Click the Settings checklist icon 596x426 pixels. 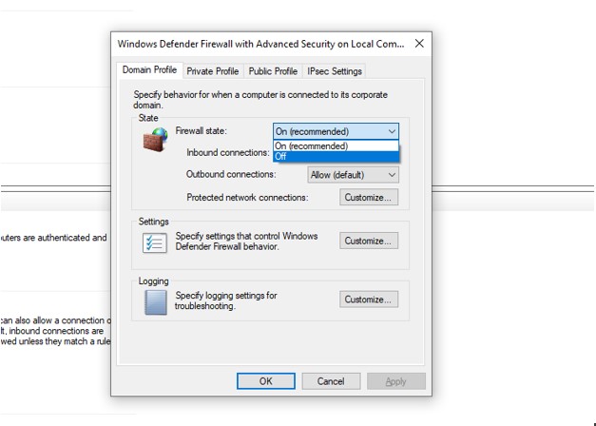(x=155, y=242)
